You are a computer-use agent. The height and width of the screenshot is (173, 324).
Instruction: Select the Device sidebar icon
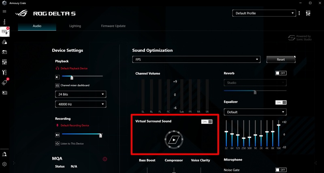(x=5, y=32)
